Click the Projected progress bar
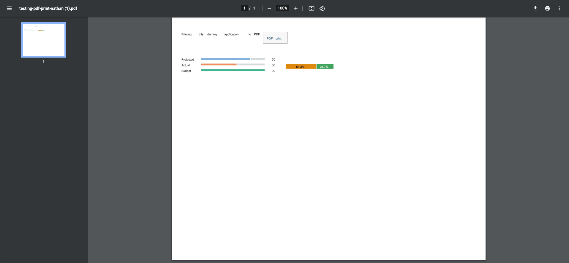This screenshot has height=263, width=569. tap(233, 59)
